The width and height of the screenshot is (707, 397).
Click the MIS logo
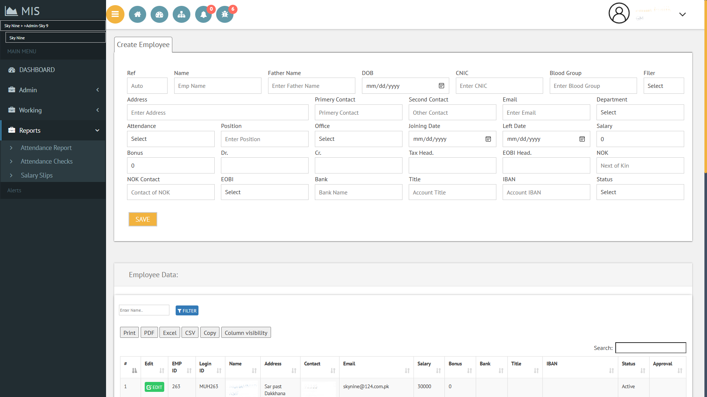pos(22,11)
